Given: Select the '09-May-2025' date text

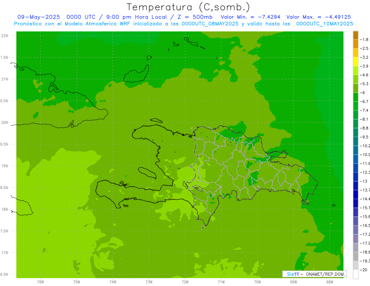Looking at the screenshot, I should 39,17.
